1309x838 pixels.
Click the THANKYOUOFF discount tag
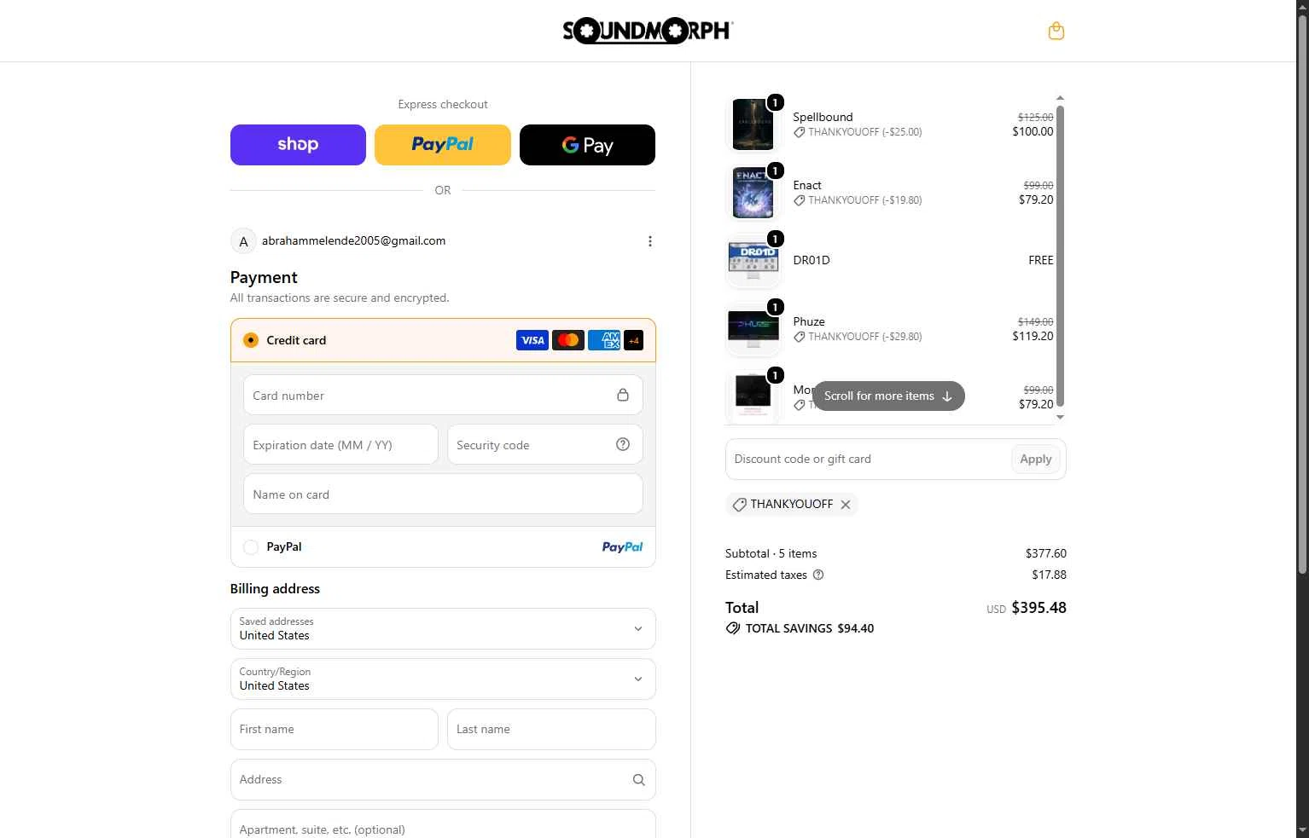coord(791,505)
